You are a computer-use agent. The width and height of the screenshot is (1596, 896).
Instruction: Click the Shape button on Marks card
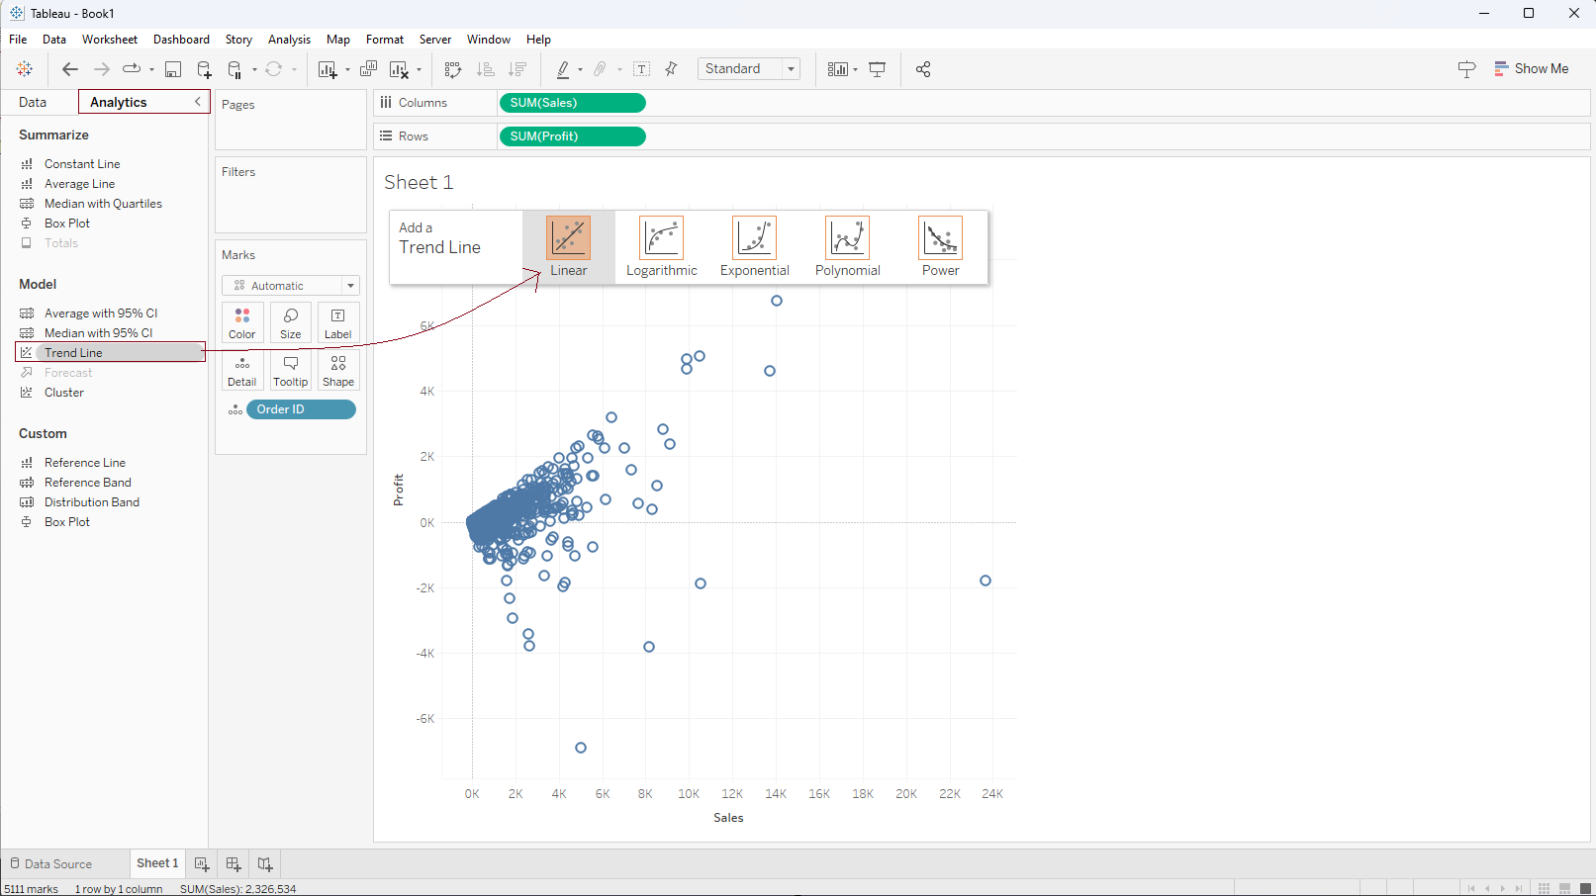pos(338,371)
